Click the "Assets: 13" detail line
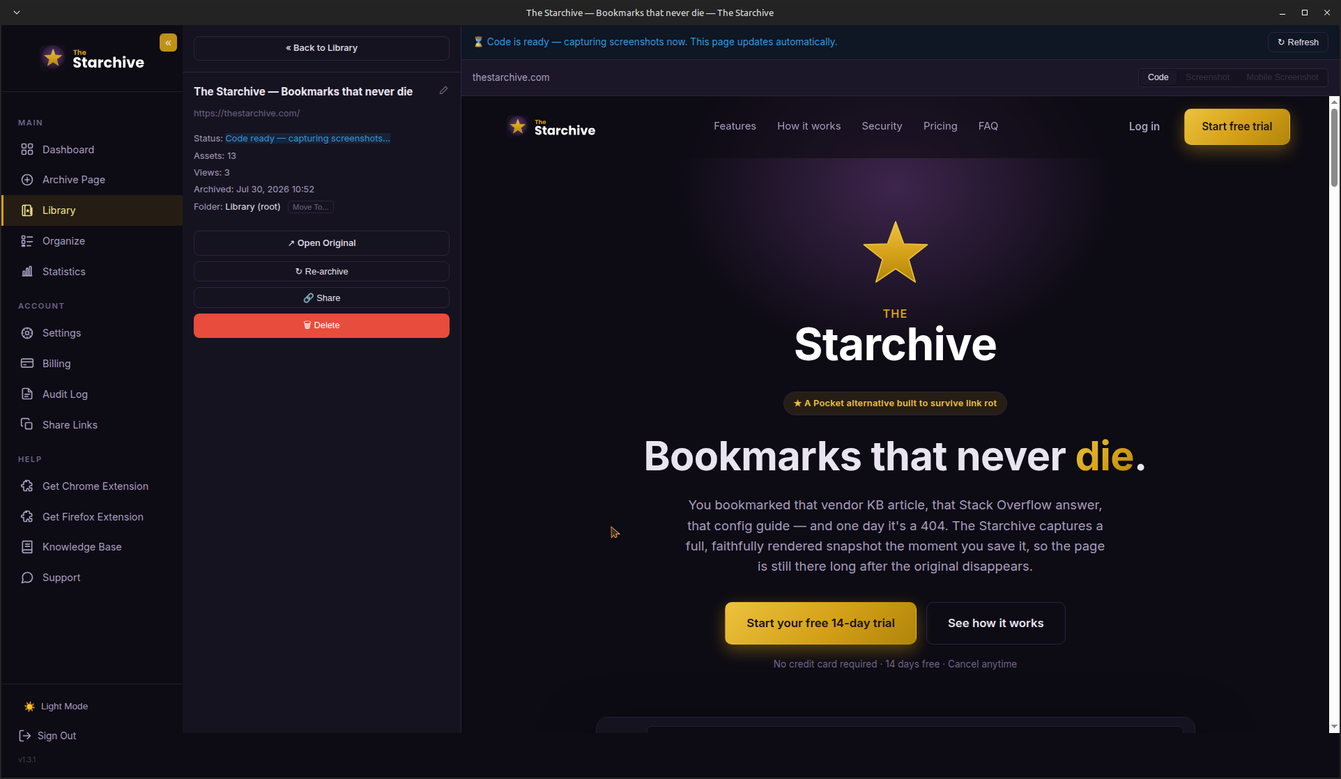 click(215, 156)
